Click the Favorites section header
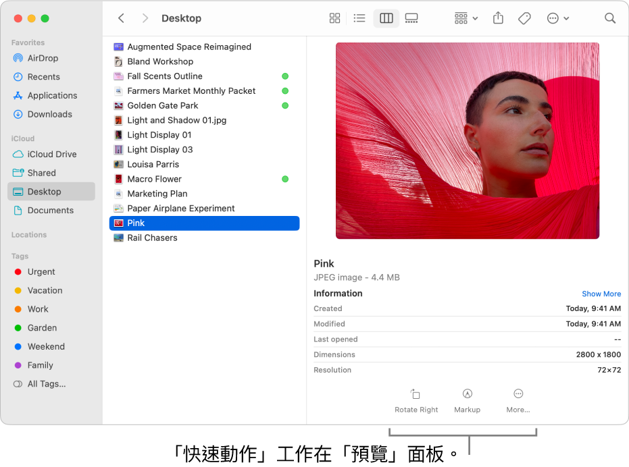The width and height of the screenshot is (629, 467). [28, 43]
